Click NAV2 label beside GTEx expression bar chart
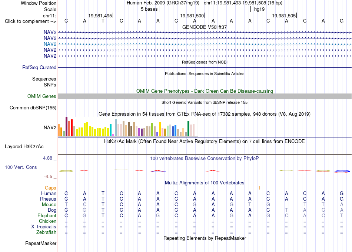The width and height of the screenshot is (352, 252). tap(50, 127)
